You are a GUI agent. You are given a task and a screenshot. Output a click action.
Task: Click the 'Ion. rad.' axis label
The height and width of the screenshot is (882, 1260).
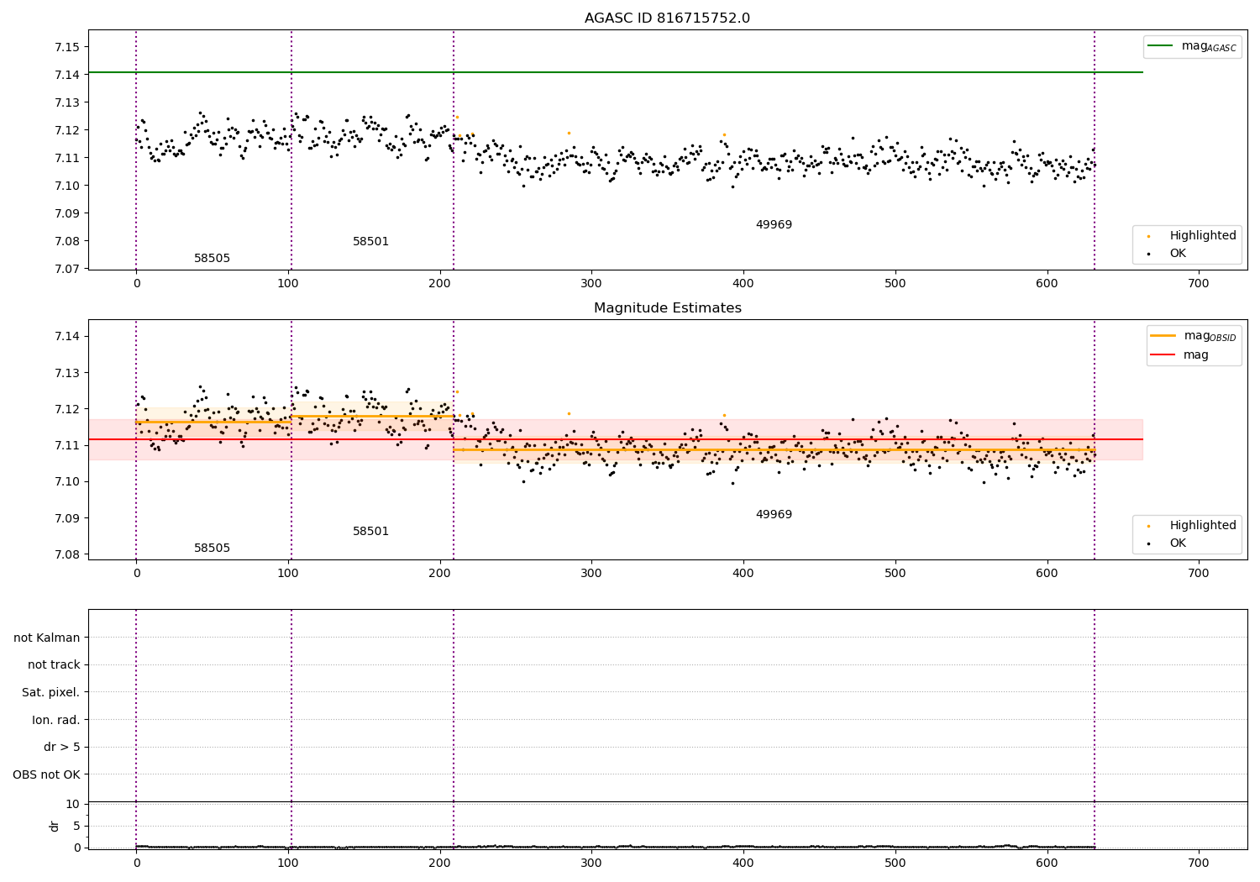pyautogui.click(x=56, y=721)
